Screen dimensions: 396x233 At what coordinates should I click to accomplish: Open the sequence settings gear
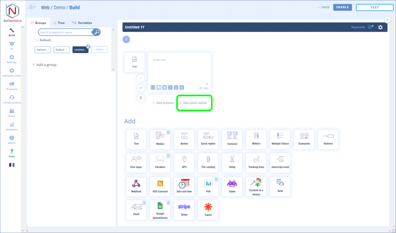point(381,27)
